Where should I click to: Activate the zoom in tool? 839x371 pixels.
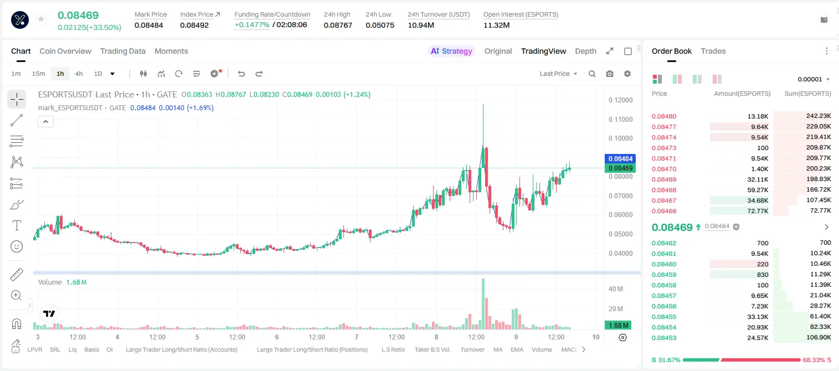coord(17,295)
